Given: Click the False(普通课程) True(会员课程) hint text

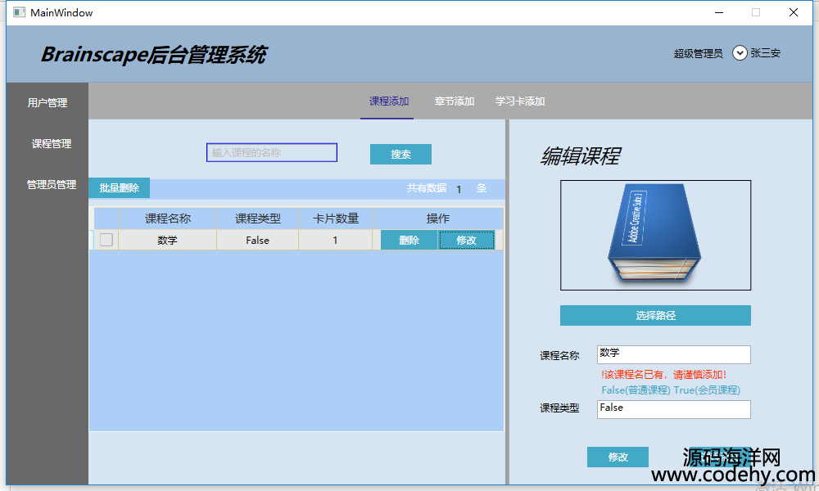Looking at the screenshot, I should point(671,390).
